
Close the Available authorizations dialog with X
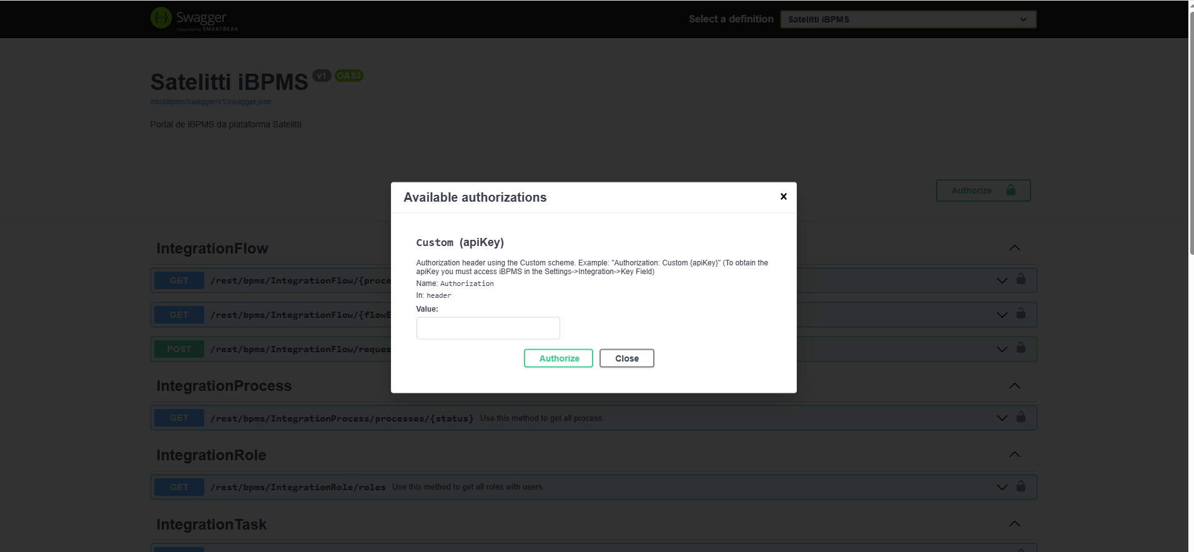tap(783, 197)
